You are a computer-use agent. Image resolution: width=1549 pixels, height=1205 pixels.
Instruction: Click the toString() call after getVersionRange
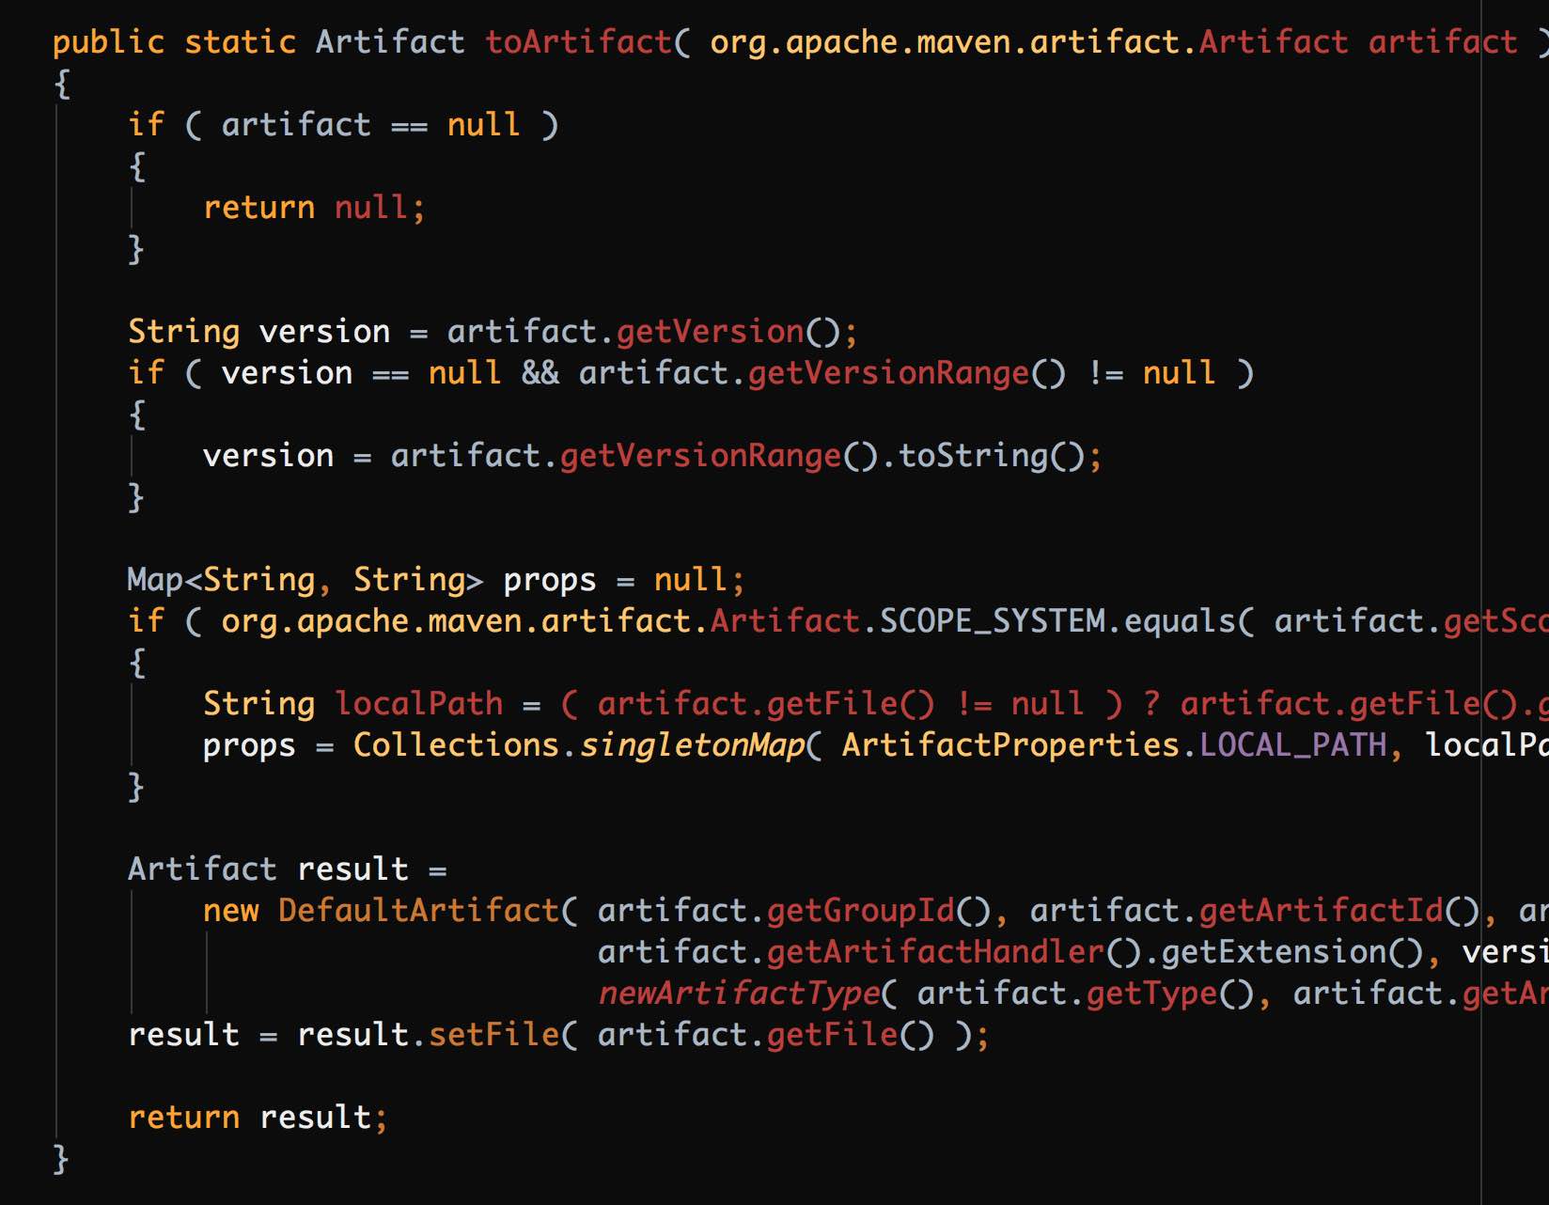[973, 456]
